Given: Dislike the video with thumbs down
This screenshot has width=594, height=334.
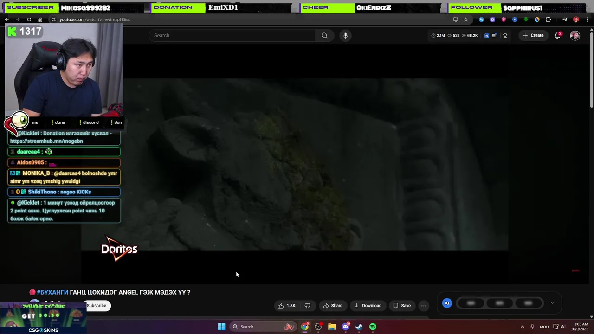Looking at the screenshot, I should [x=307, y=306].
